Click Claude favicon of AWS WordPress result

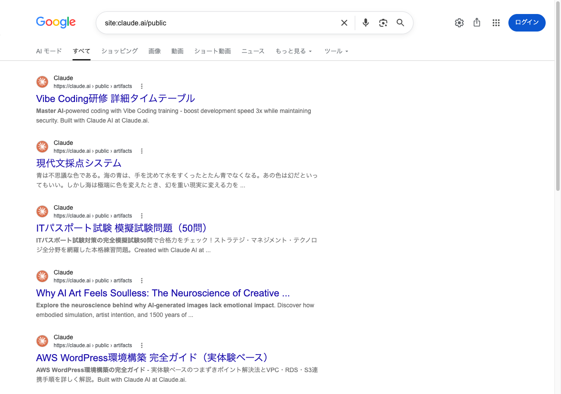click(42, 341)
